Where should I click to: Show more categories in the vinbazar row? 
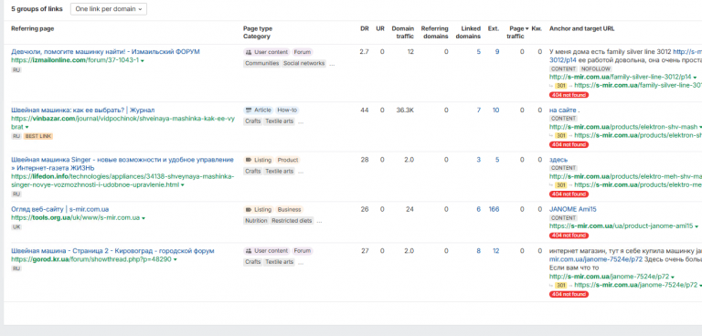[301, 121]
